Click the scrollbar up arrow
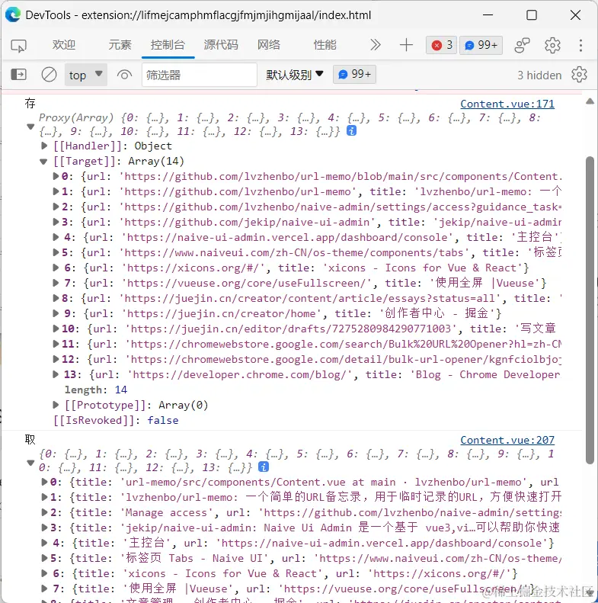The image size is (598, 603). [x=590, y=101]
